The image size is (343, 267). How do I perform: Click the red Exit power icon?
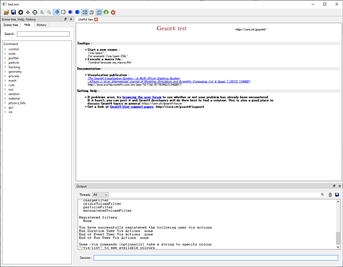tap(113, 12)
